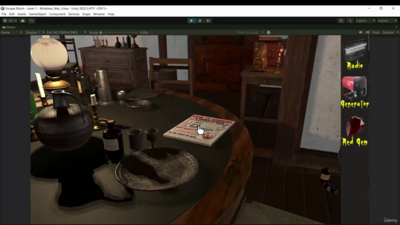The height and width of the screenshot is (225, 400).
Task: Open the Layers dropdown
Action: [365, 21]
